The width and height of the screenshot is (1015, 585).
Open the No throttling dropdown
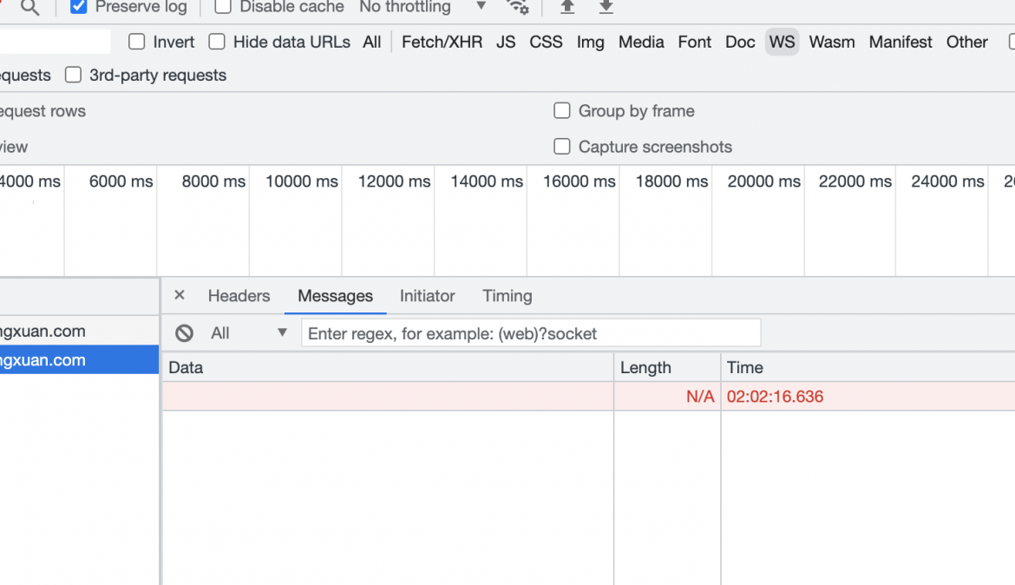click(x=422, y=7)
